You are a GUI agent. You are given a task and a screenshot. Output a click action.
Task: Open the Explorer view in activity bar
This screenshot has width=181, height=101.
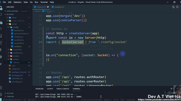(1, 8)
